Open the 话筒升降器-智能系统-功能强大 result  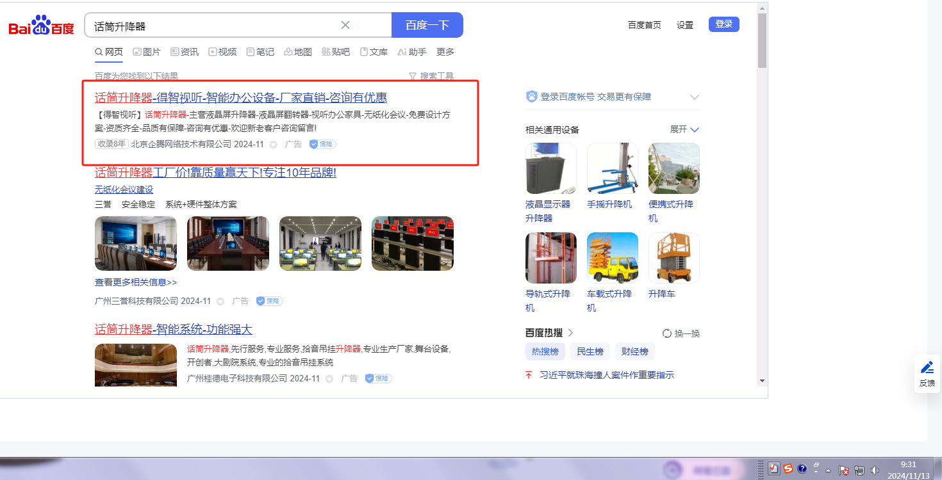coord(174,329)
